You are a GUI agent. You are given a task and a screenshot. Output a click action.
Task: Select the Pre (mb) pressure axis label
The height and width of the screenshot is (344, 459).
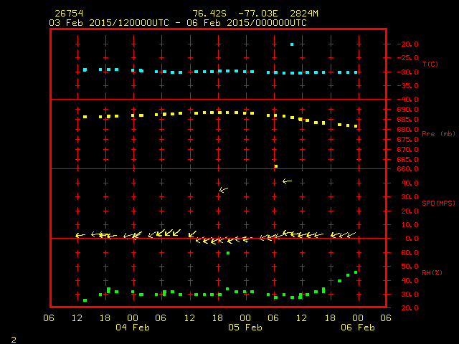(x=438, y=134)
